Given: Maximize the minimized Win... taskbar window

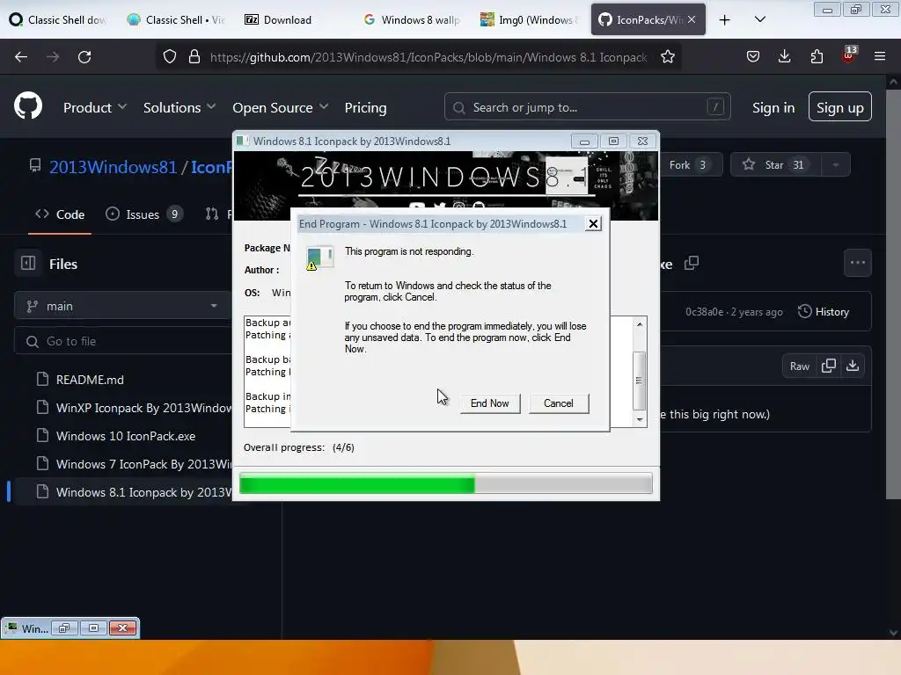Looking at the screenshot, I should [x=93, y=628].
